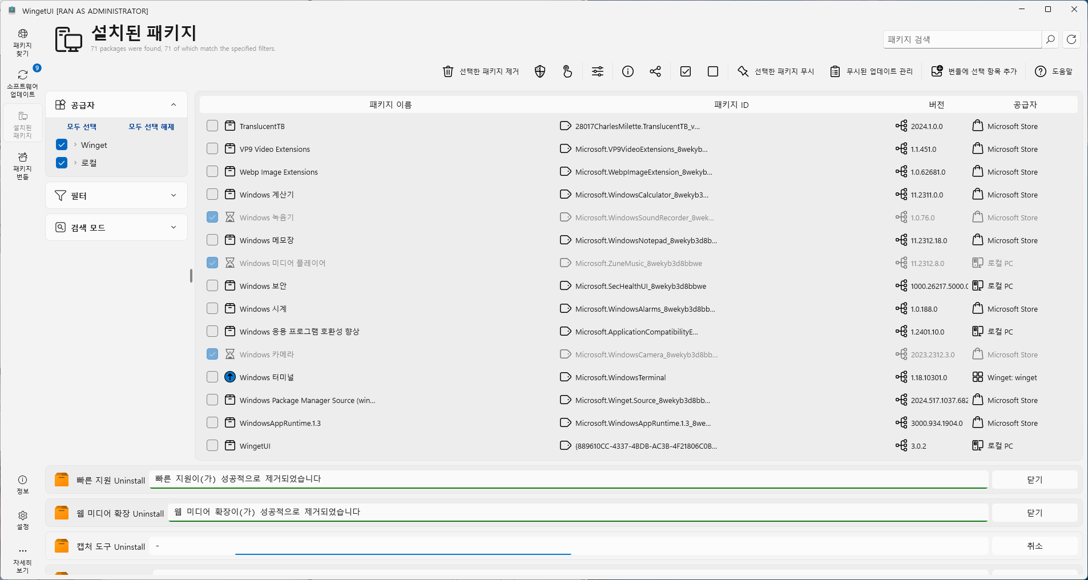
Task: Click 선택한 패키지 제거 trash button
Action: click(x=481, y=71)
